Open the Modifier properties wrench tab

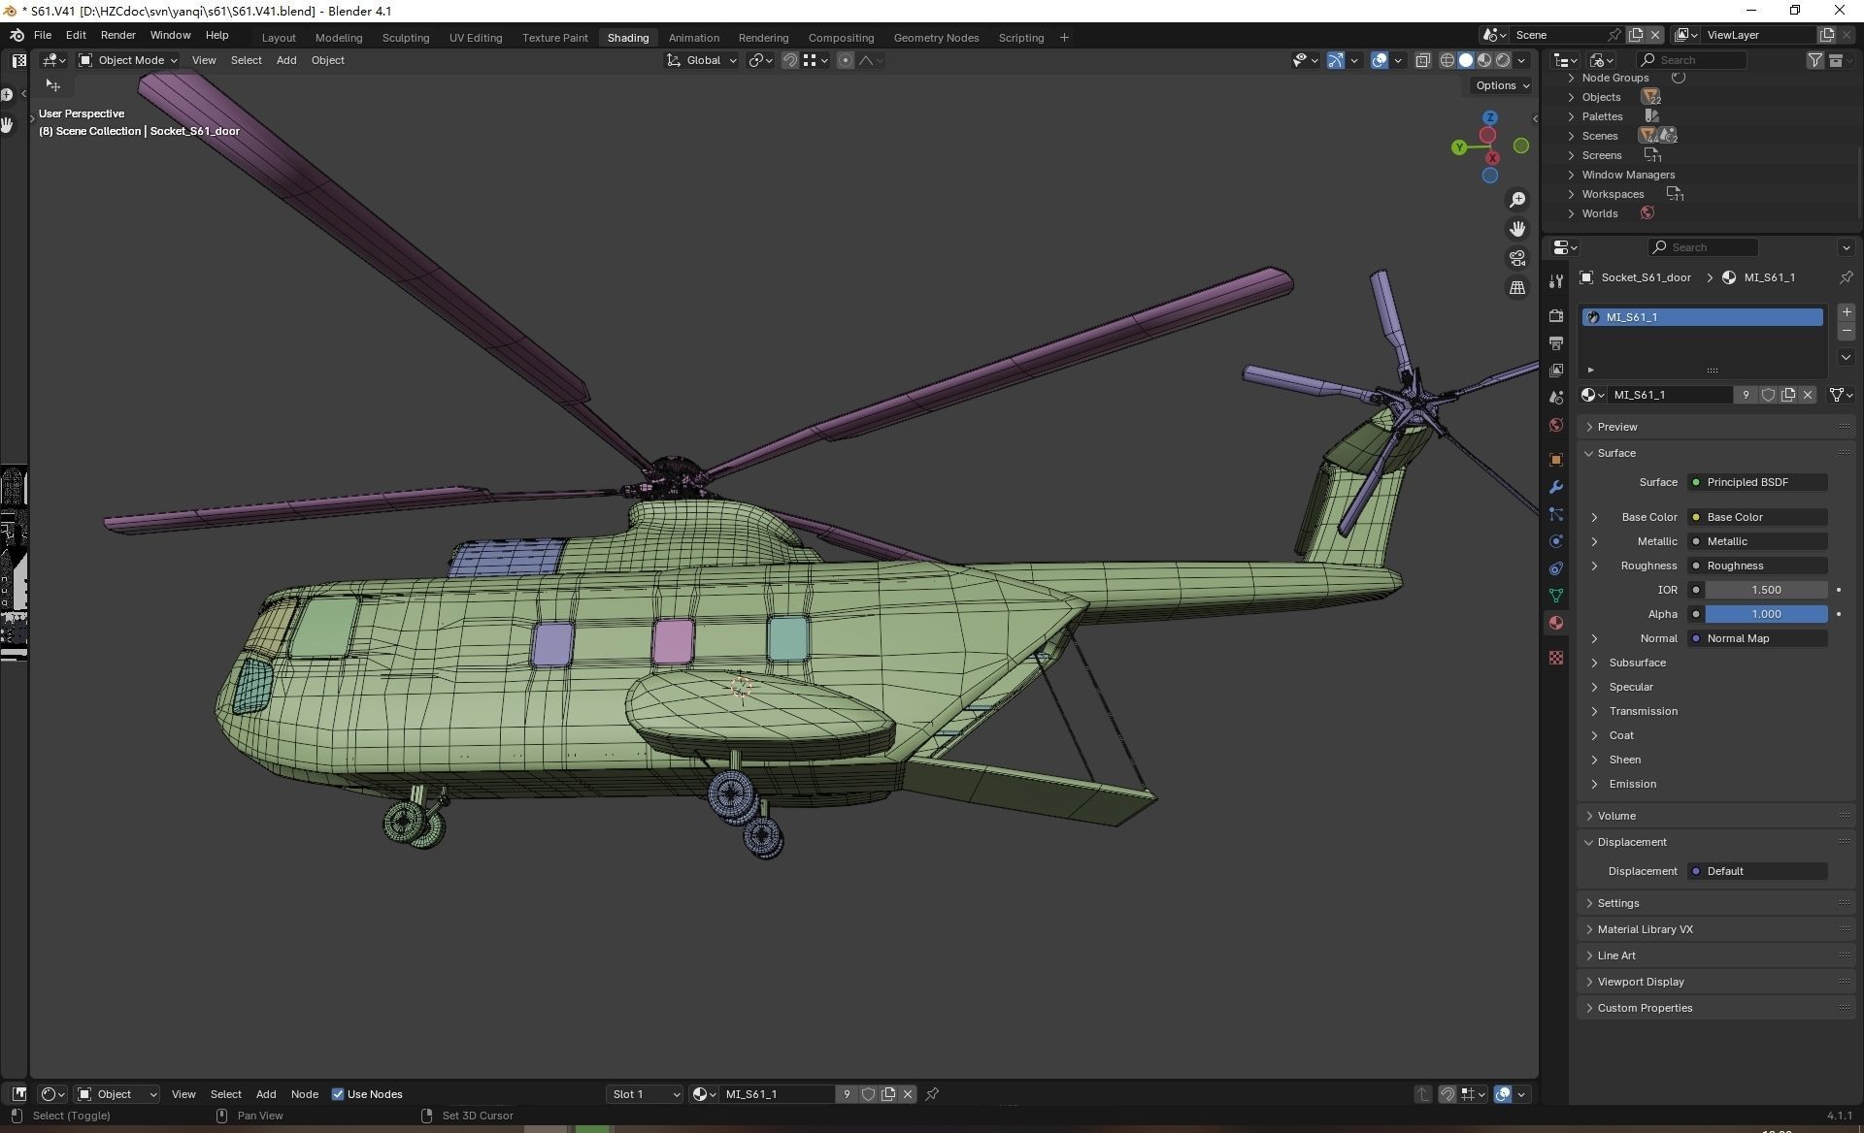click(x=1556, y=487)
